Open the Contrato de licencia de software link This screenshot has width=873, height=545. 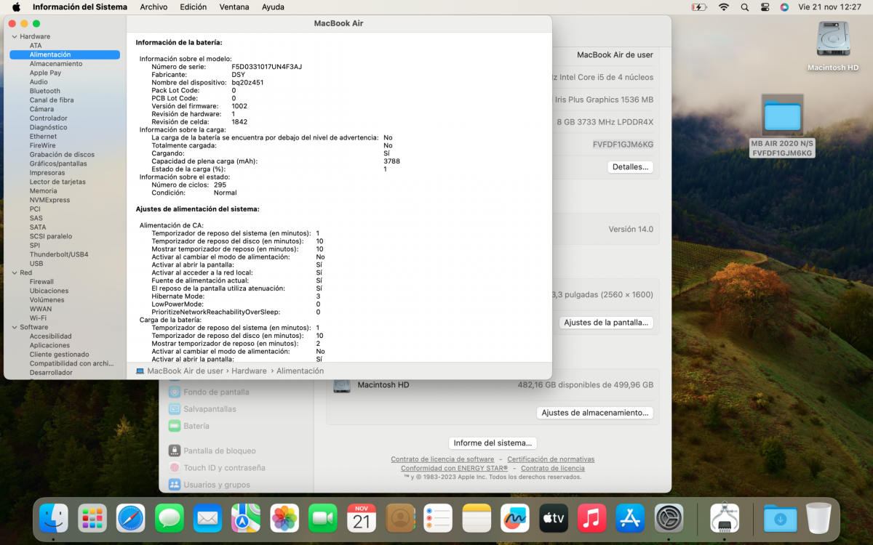[x=442, y=459]
